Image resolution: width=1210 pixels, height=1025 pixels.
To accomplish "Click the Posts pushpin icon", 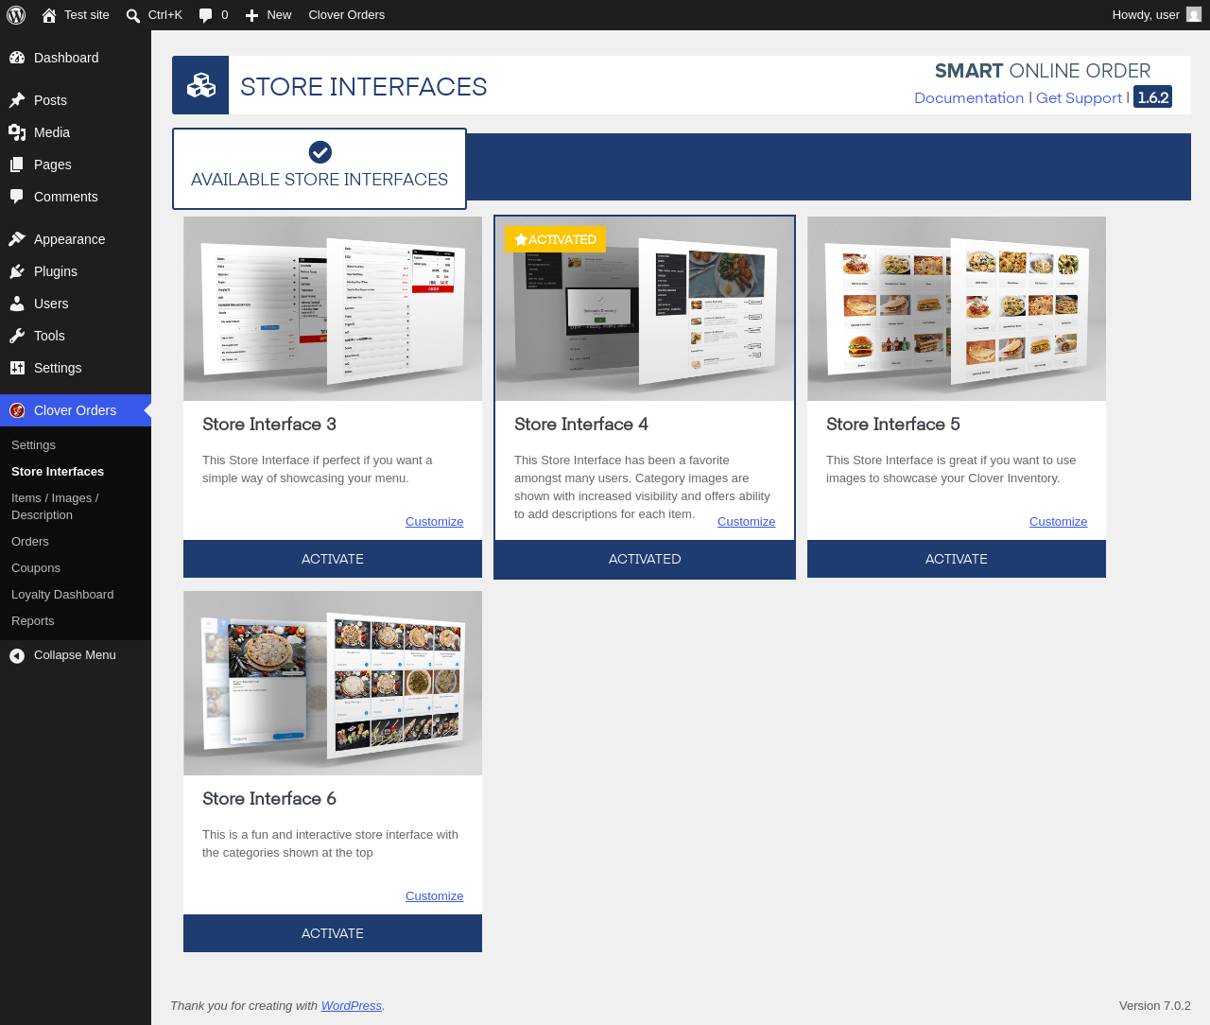I will 17,100.
